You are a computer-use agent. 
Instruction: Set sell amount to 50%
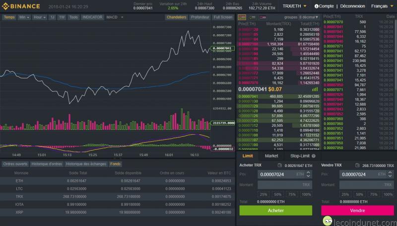click(359, 194)
